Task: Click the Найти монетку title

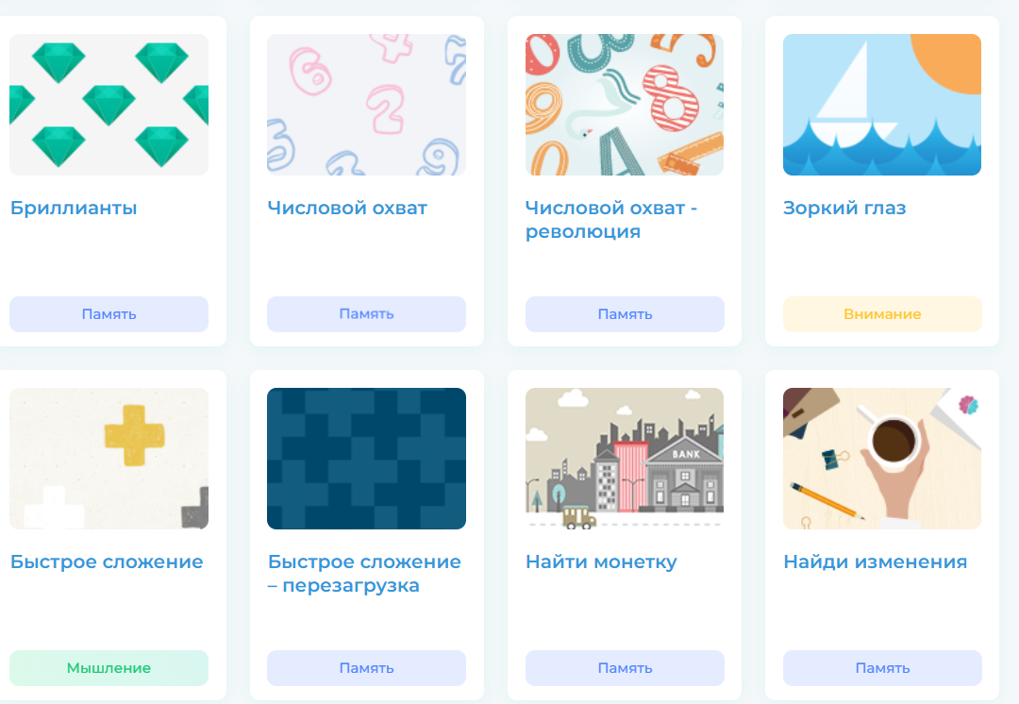Action: click(x=601, y=562)
